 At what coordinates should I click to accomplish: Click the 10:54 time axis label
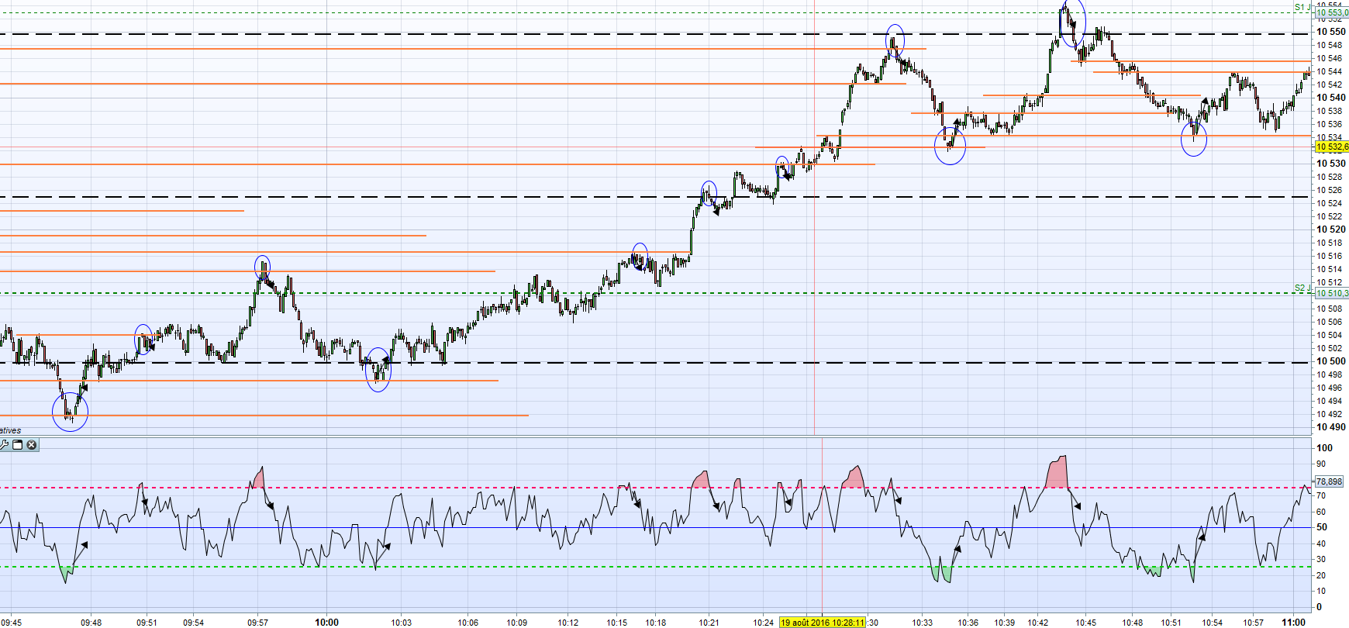click(1213, 623)
